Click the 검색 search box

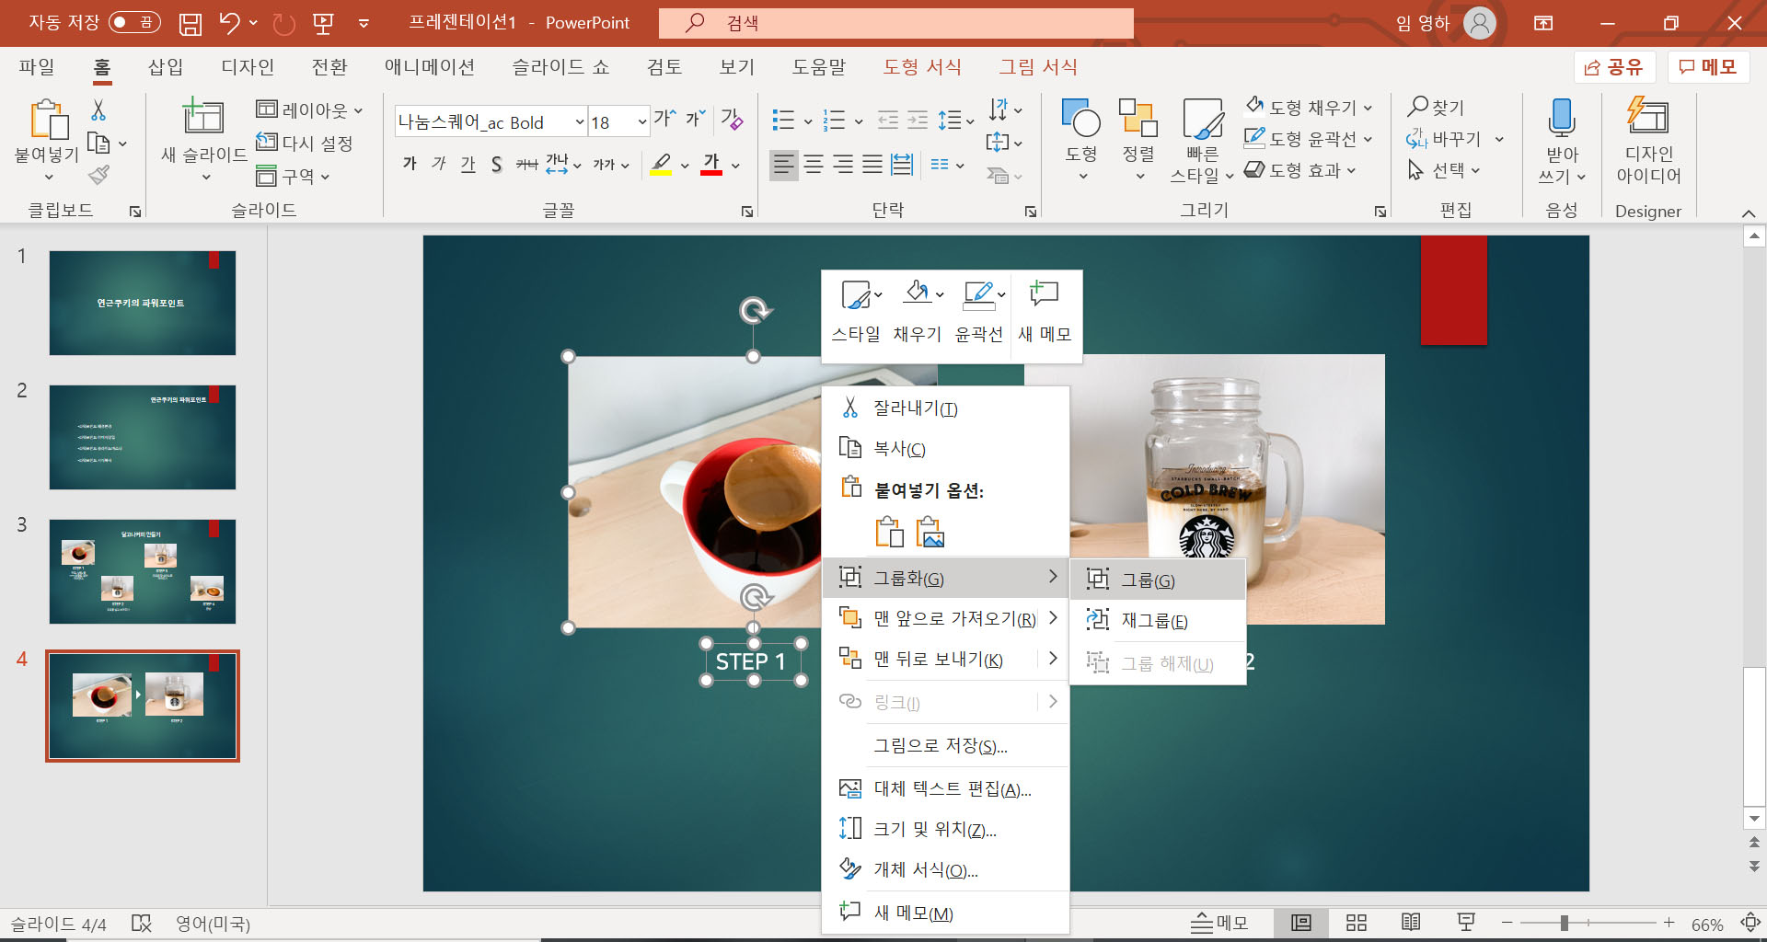[x=896, y=23]
